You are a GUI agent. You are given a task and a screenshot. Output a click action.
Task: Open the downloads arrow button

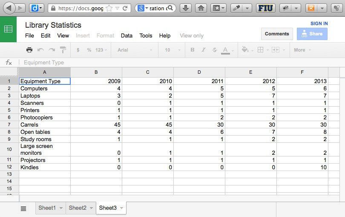186,9
